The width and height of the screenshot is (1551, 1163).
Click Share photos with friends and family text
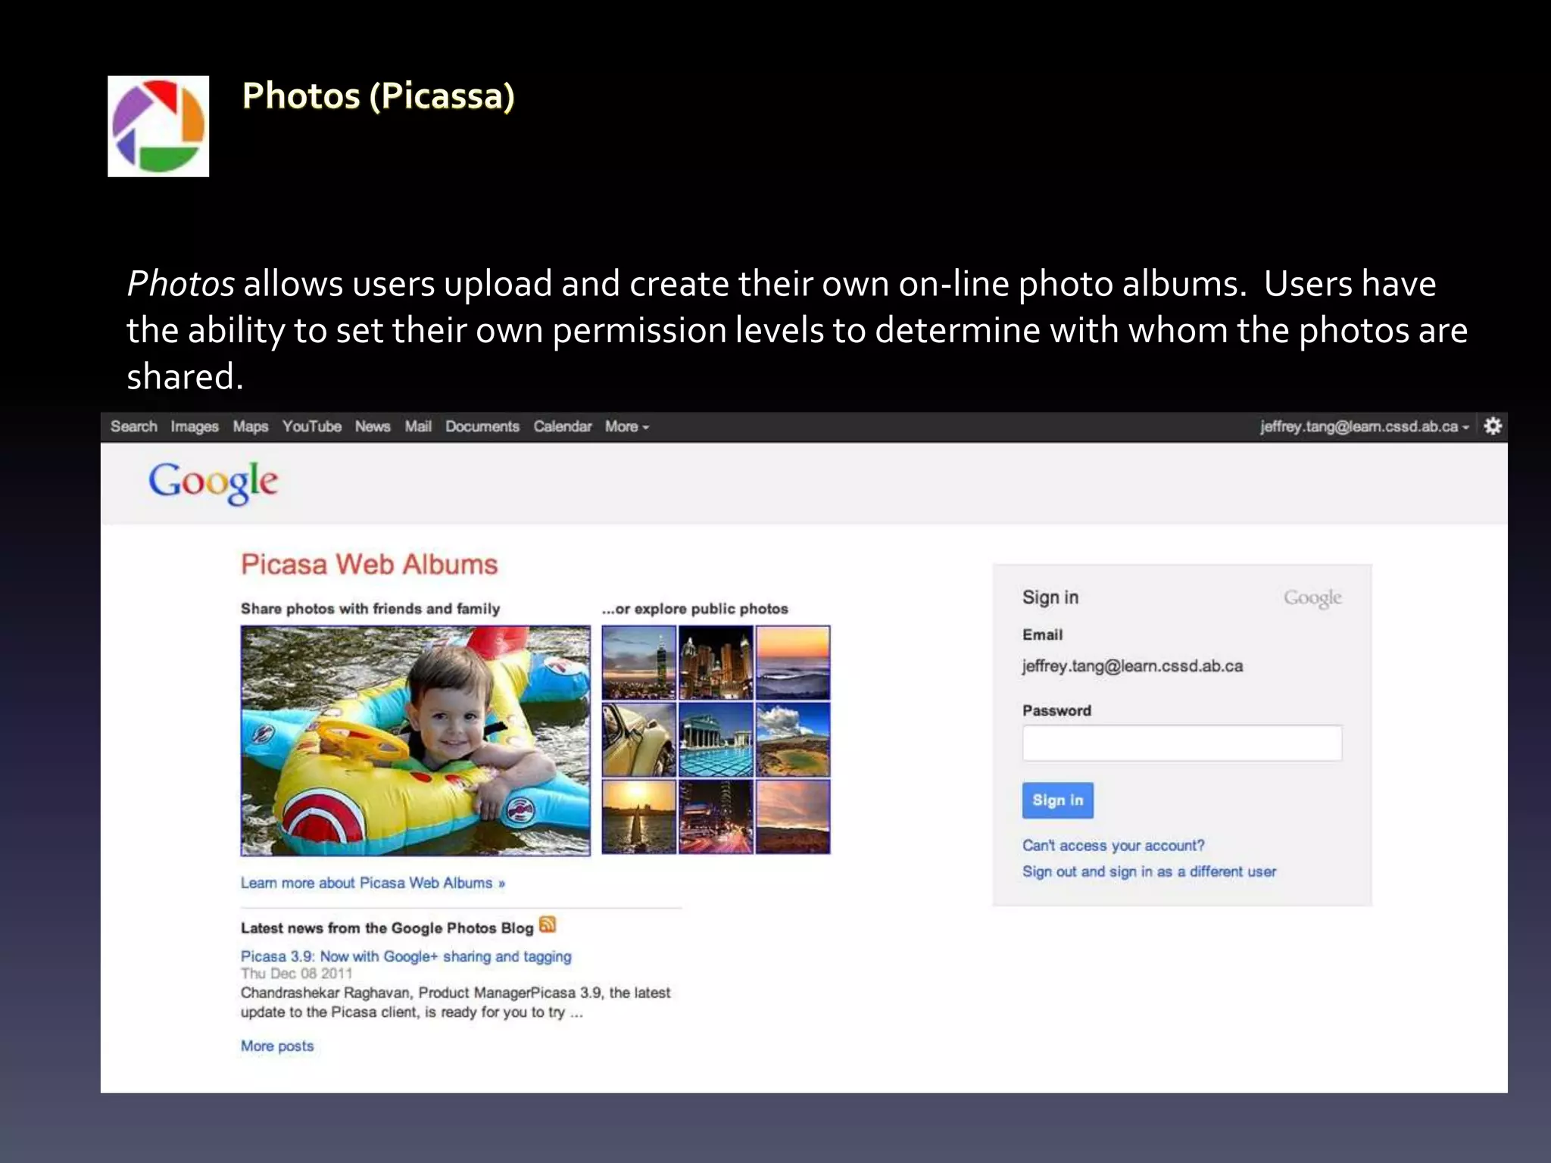click(x=370, y=609)
